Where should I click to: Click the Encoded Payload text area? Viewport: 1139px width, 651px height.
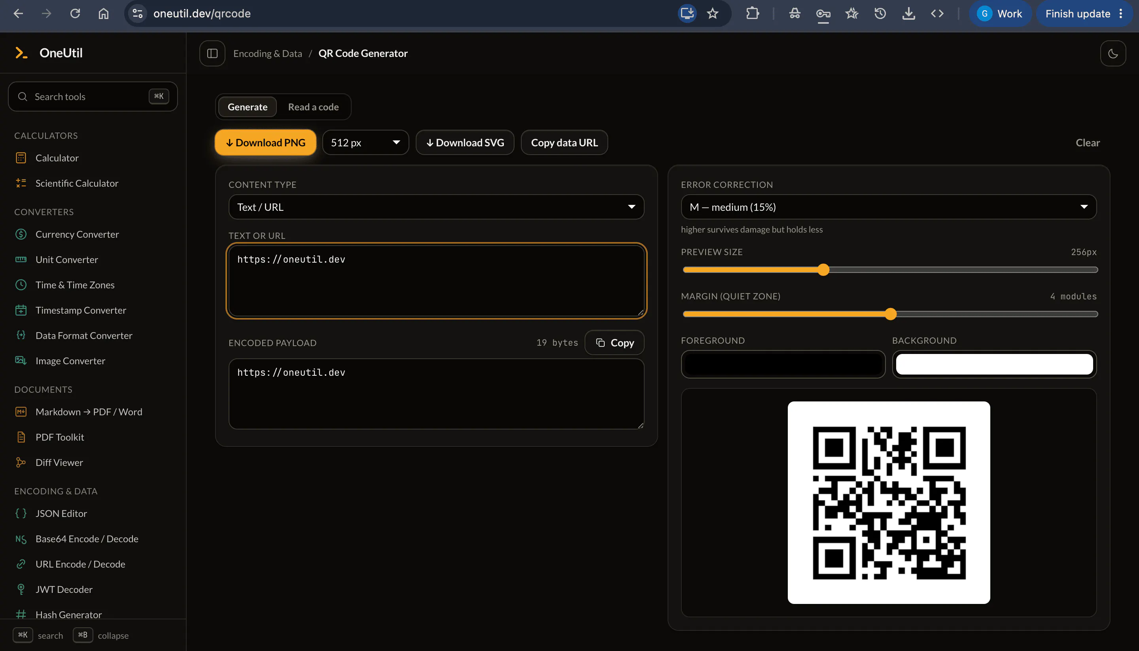click(436, 394)
